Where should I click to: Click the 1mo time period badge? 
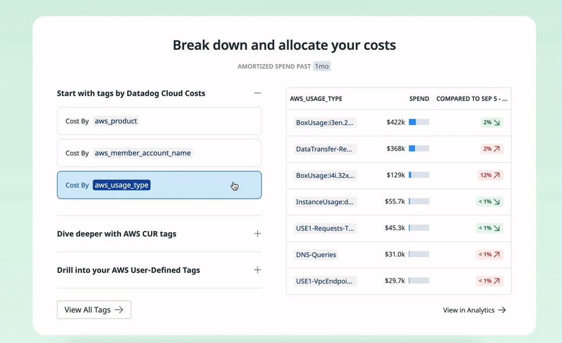(x=321, y=66)
